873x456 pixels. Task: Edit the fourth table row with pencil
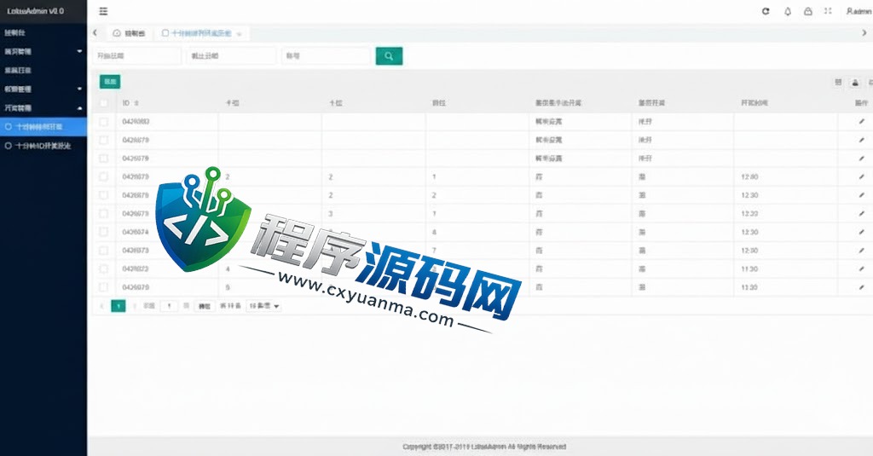[x=861, y=176]
